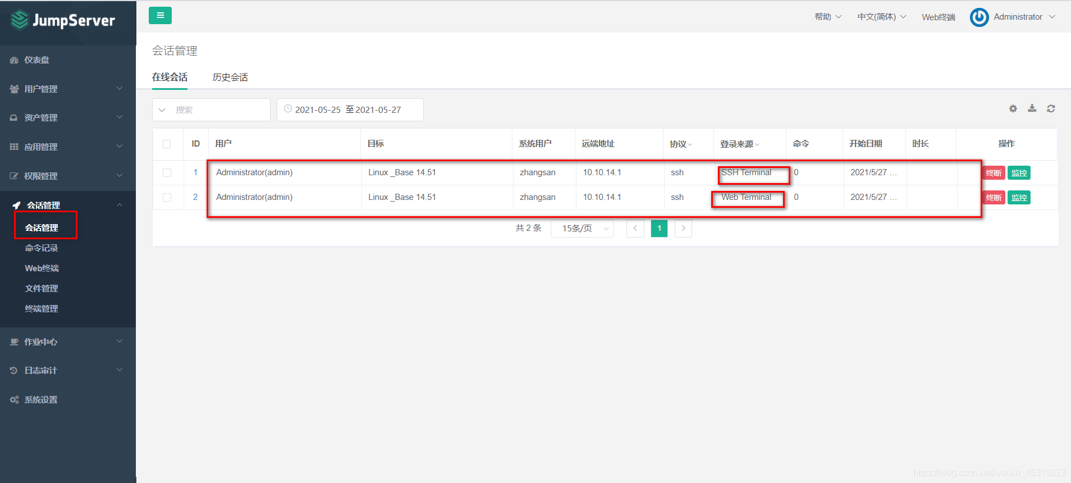Image resolution: width=1071 pixels, height=483 pixels.
Task: Click the JumpServer logo
Action: coord(63,21)
